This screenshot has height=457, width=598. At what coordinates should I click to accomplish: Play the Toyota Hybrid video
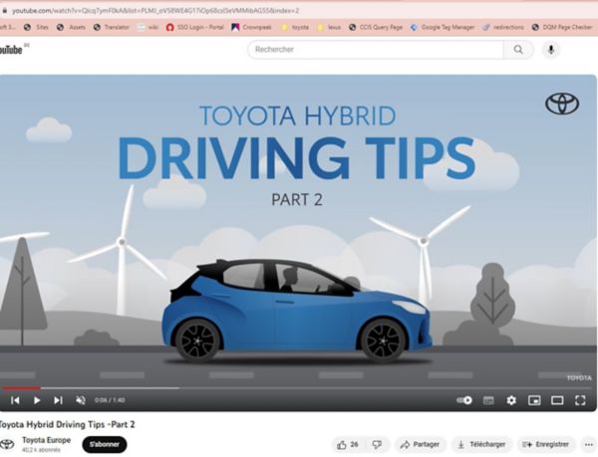tap(37, 400)
